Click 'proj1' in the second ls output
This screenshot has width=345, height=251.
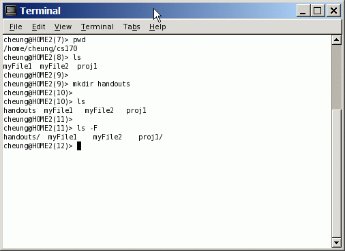[x=136, y=110]
